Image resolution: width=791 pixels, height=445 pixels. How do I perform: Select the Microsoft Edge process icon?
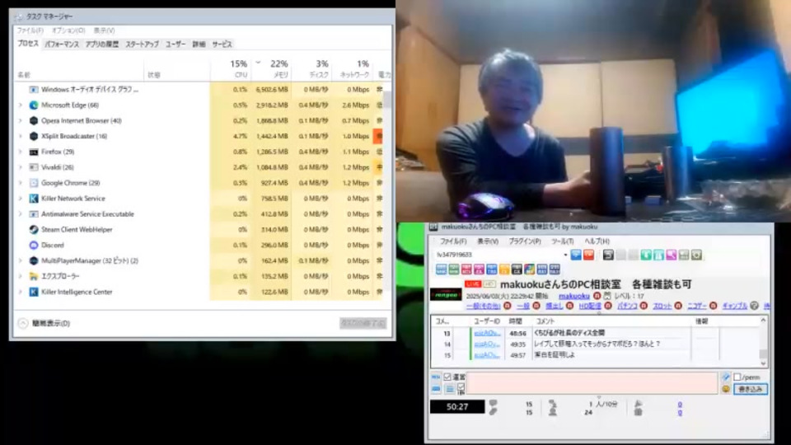click(x=34, y=105)
